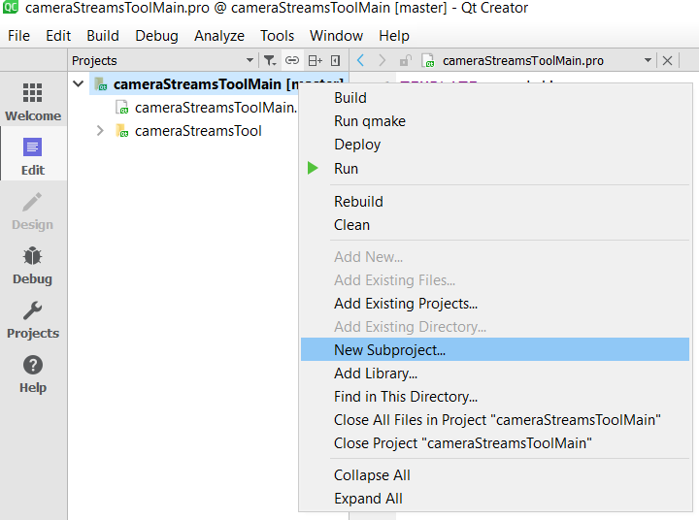Screen dimensions: 699x520
Task: Choose Run with the green arrow
Action: 495,169
